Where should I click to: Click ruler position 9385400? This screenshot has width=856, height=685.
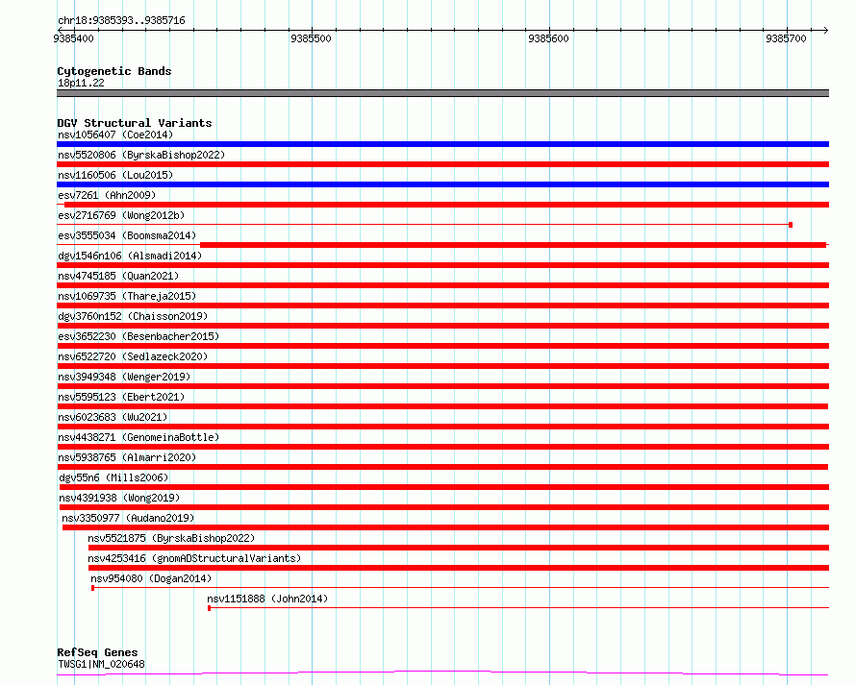click(74, 38)
